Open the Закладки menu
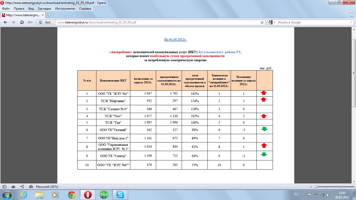Viewport: 356px width, 200px height. click(44, 9)
